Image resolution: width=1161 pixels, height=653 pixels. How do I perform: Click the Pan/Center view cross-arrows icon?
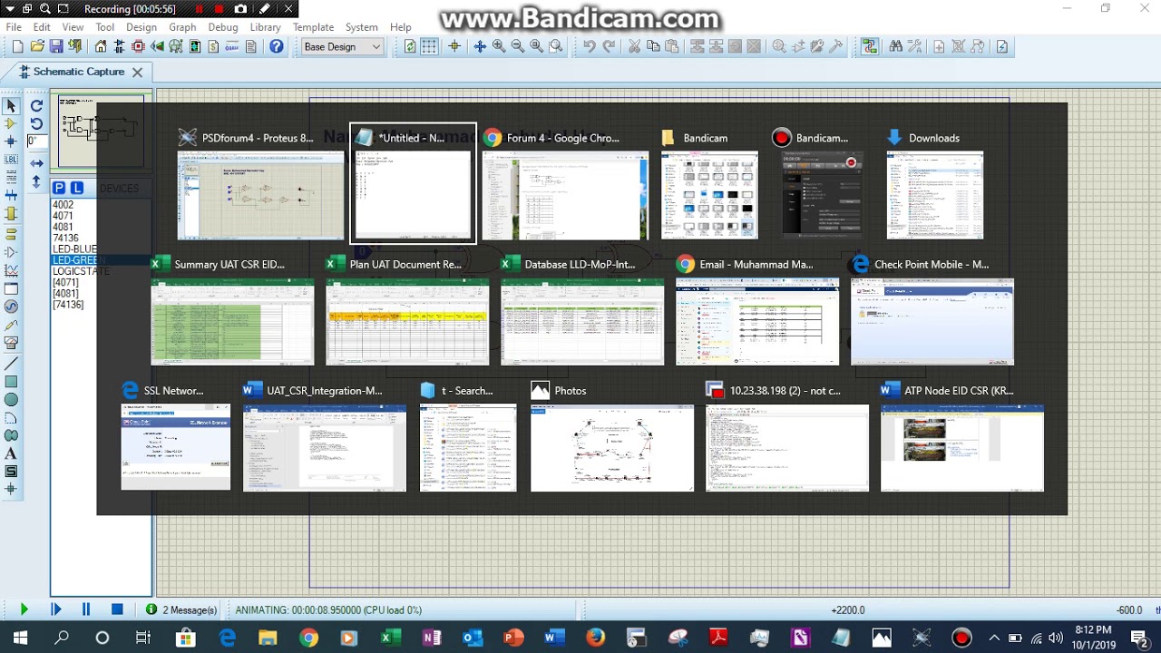click(480, 46)
